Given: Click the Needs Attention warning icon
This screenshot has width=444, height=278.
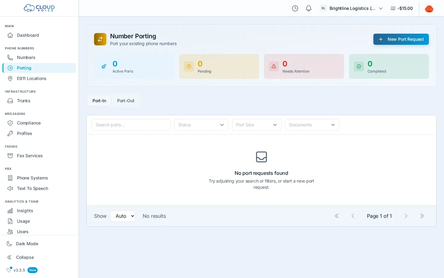Looking at the screenshot, I should 274,66.
